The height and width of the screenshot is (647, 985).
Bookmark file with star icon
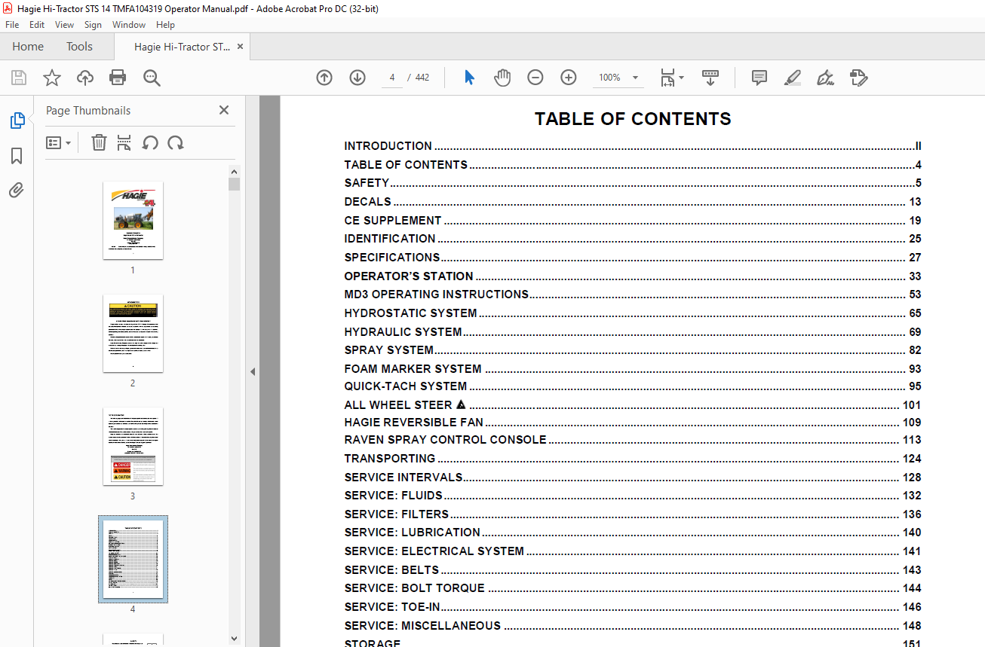click(52, 78)
